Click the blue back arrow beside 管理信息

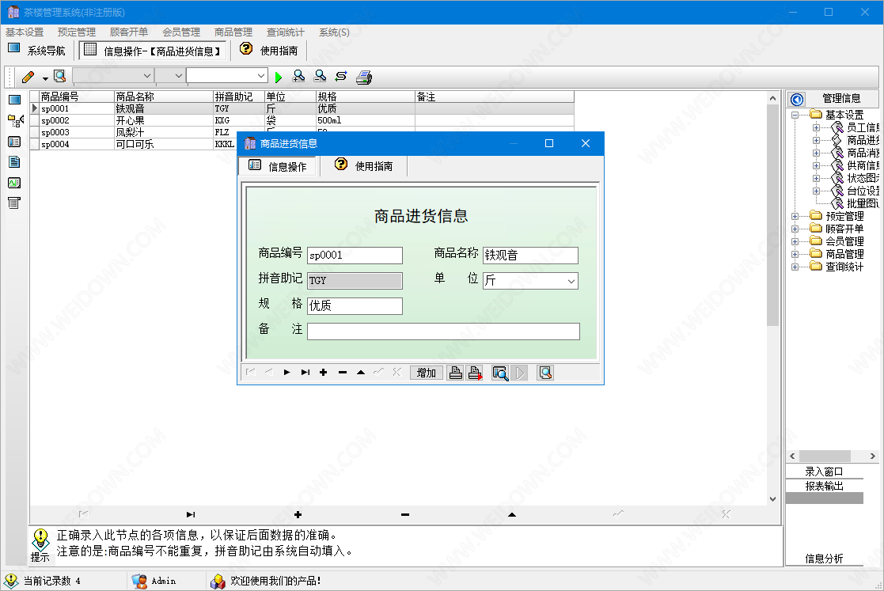coord(797,99)
